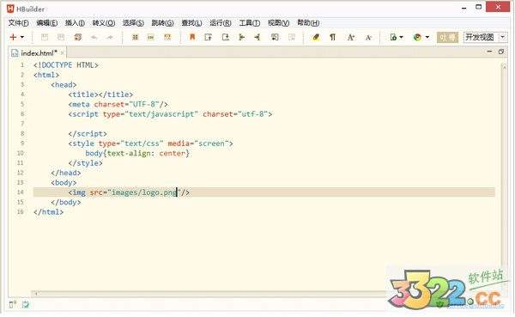515x317 pixels.
Task: Click the page with down arrow icon
Action: click(x=225, y=37)
